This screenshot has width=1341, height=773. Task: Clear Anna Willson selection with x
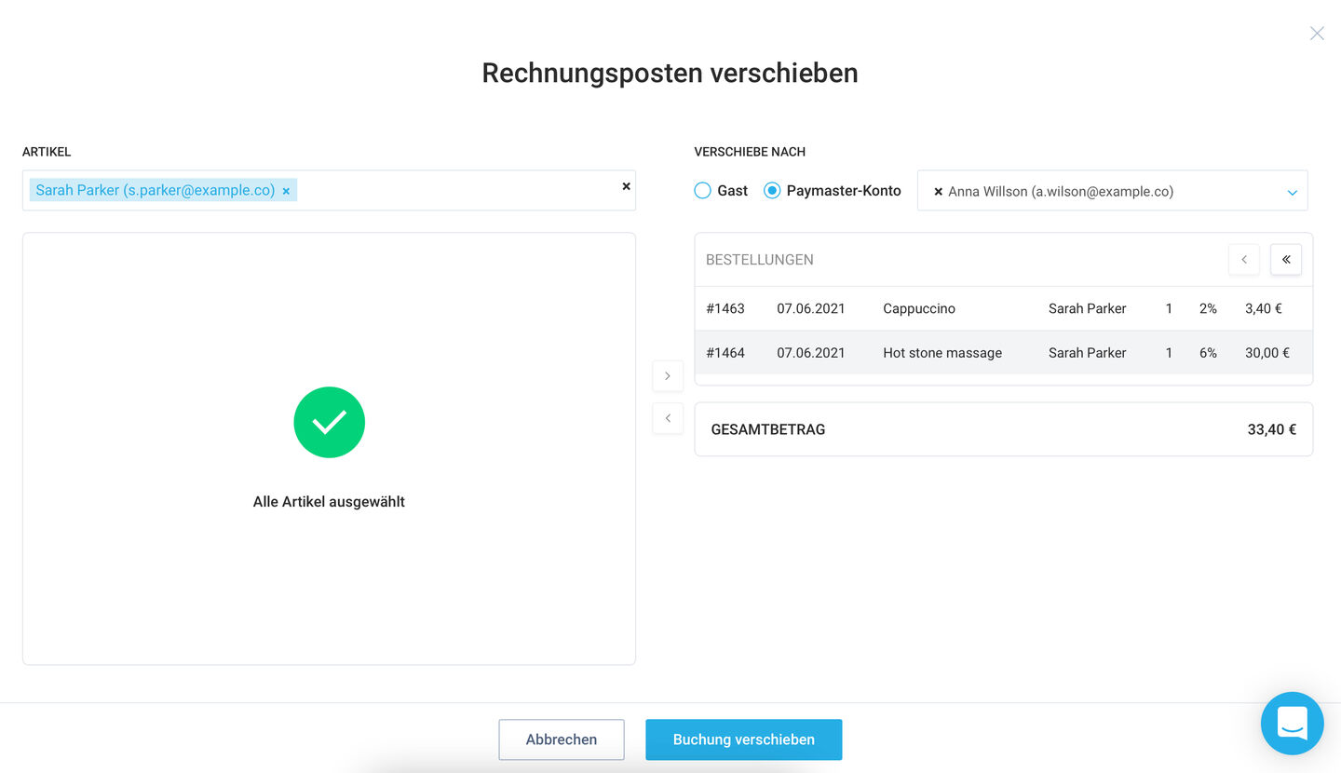click(x=938, y=192)
